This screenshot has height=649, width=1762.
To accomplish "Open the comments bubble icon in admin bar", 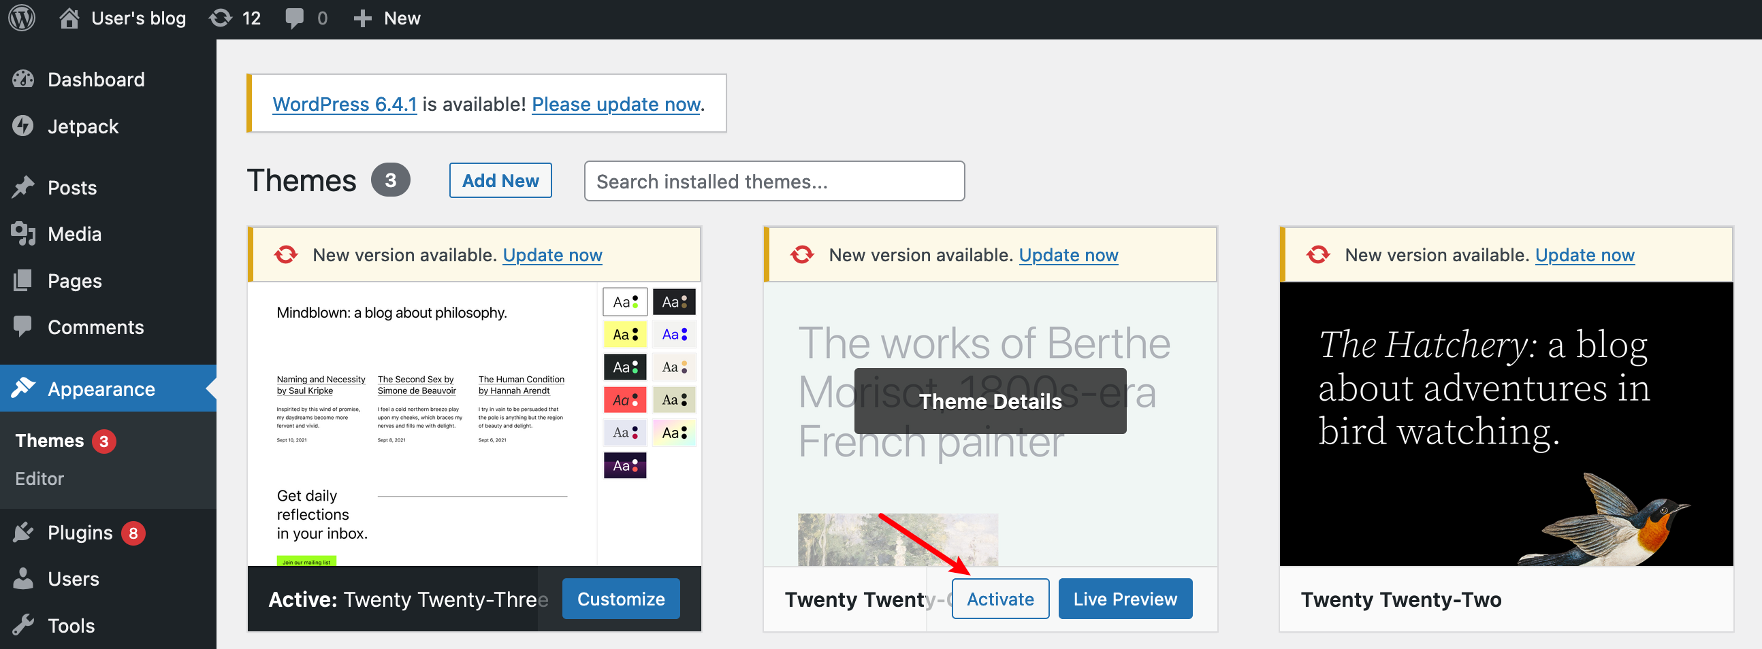I will point(295,18).
